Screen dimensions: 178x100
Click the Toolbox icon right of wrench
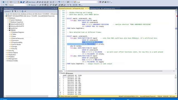point(105,2)
